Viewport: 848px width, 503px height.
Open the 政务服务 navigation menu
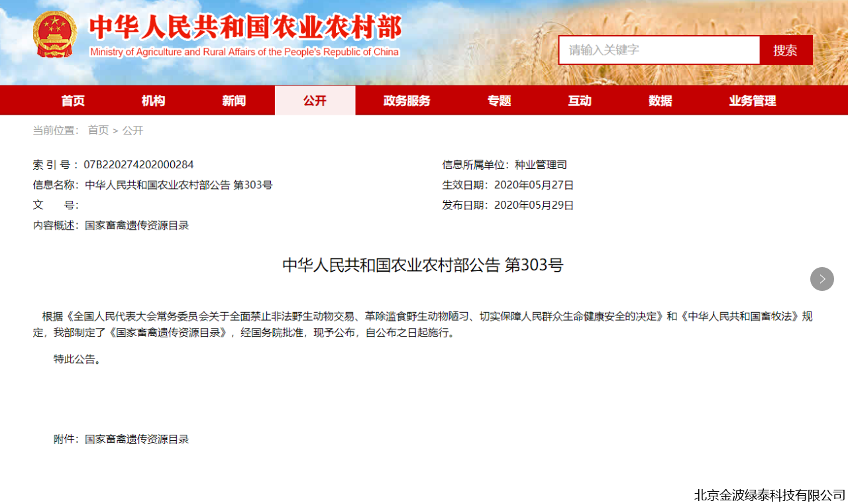click(x=407, y=100)
